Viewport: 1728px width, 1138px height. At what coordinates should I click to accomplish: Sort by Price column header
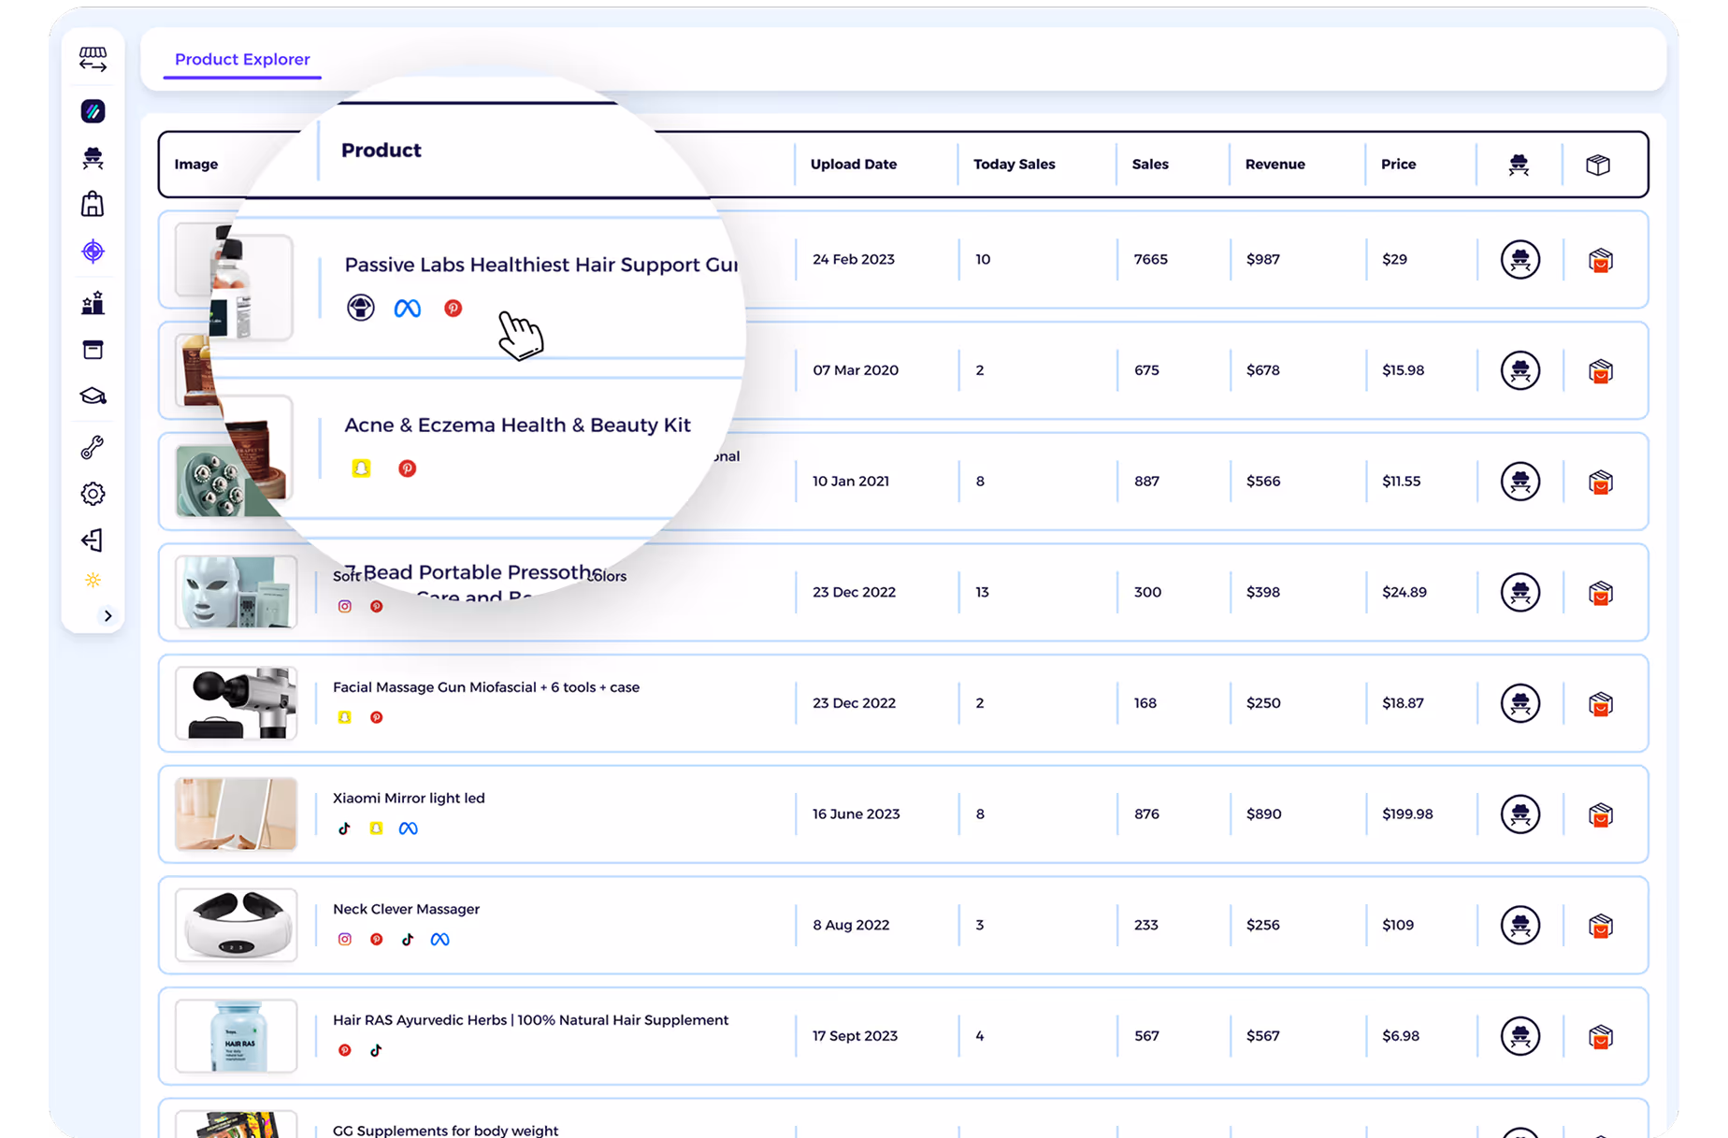pyautogui.click(x=1399, y=165)
